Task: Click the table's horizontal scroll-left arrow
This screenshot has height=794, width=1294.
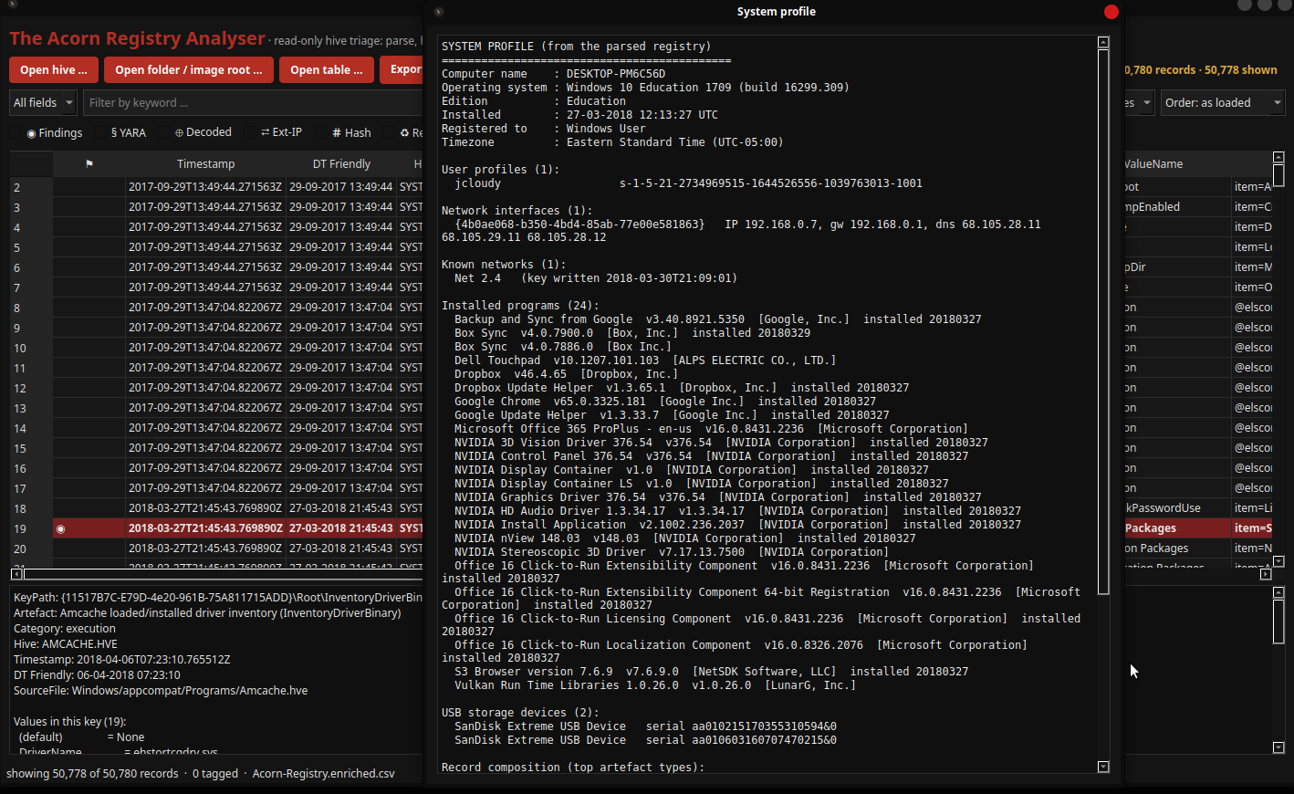Action: (16, 574)
